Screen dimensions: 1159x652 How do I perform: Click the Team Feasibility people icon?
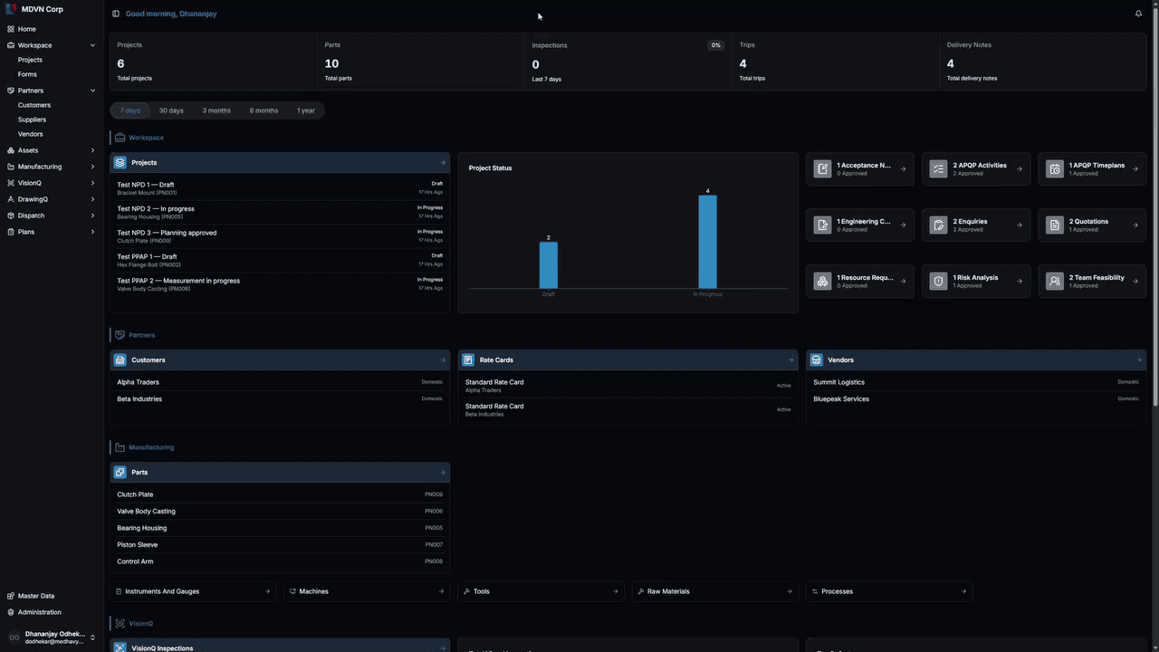pyautogui.click(x=1054, y=282)
